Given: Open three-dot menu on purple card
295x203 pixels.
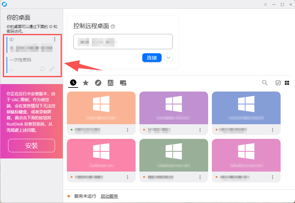Looking at the screenshot, I should (200, 130).
